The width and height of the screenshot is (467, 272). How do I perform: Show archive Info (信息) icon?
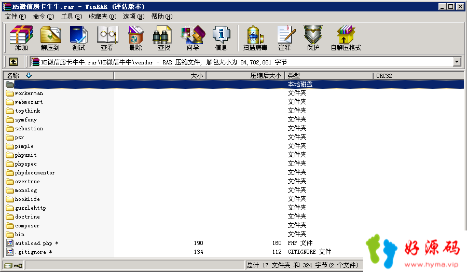(x=221, y=37)
